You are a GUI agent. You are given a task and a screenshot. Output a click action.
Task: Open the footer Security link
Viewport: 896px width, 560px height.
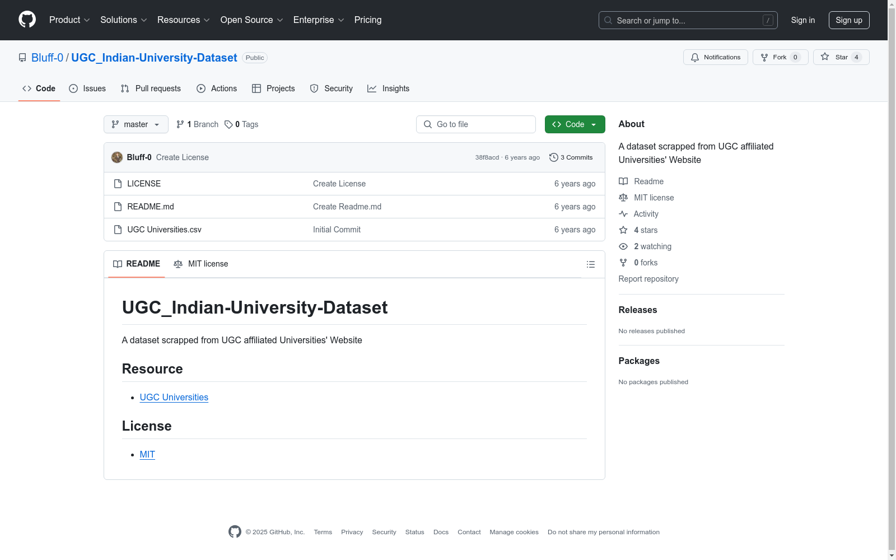coord(384,532)
